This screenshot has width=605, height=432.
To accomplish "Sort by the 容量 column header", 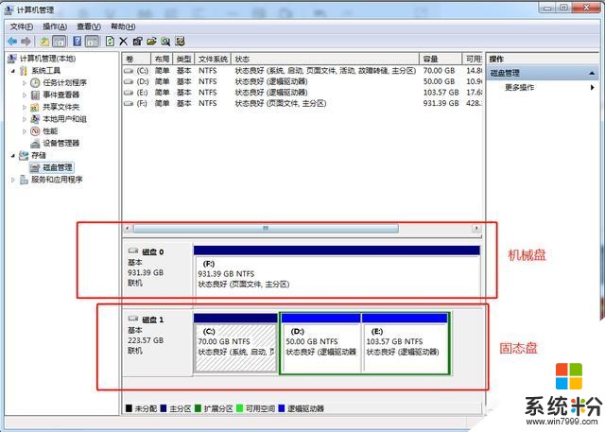I will (441, 59).
